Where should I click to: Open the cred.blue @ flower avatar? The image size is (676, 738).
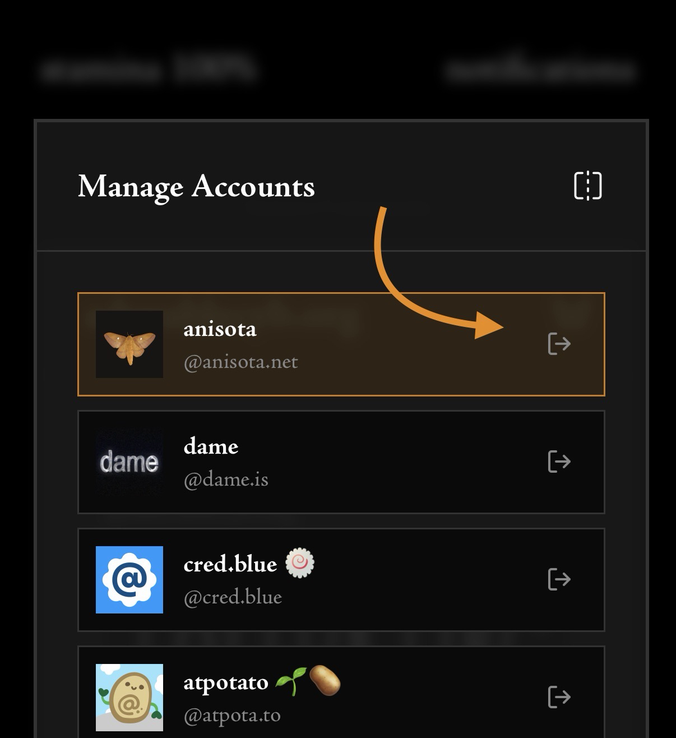pos(129,579)
